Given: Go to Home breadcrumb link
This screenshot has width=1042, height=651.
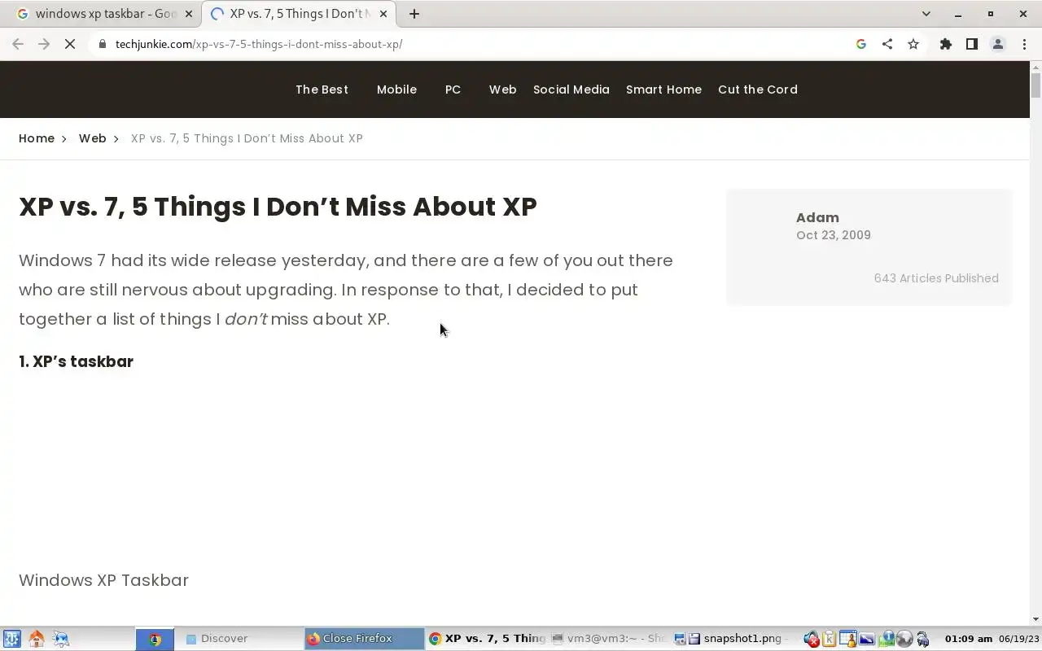Looking at the screenshot, I should 37,138.
